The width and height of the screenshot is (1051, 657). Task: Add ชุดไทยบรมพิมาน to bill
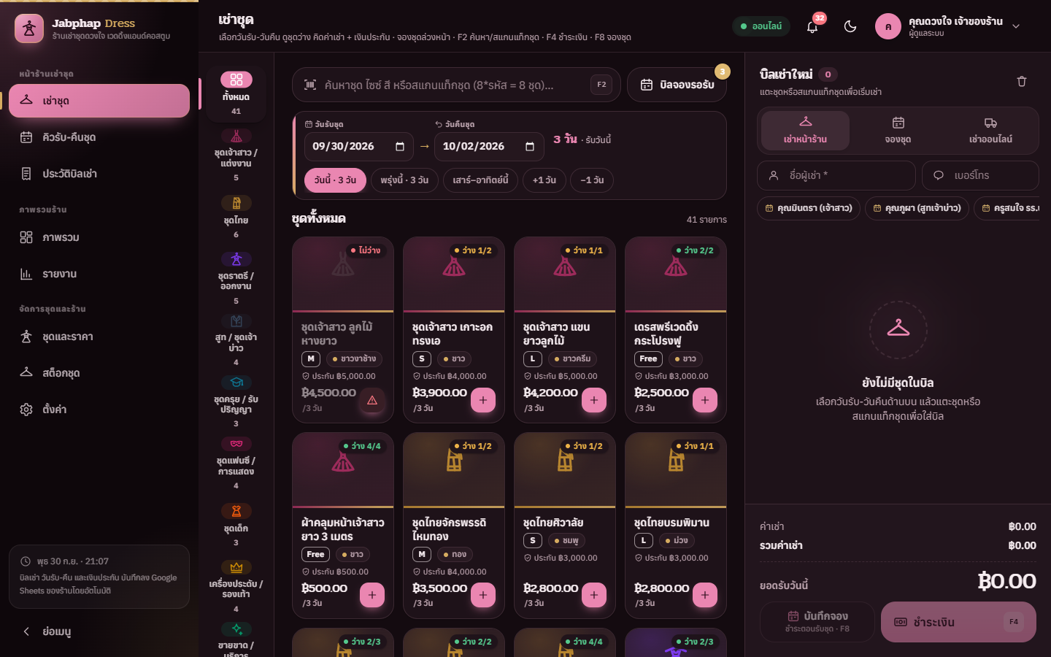coord(705,596)
